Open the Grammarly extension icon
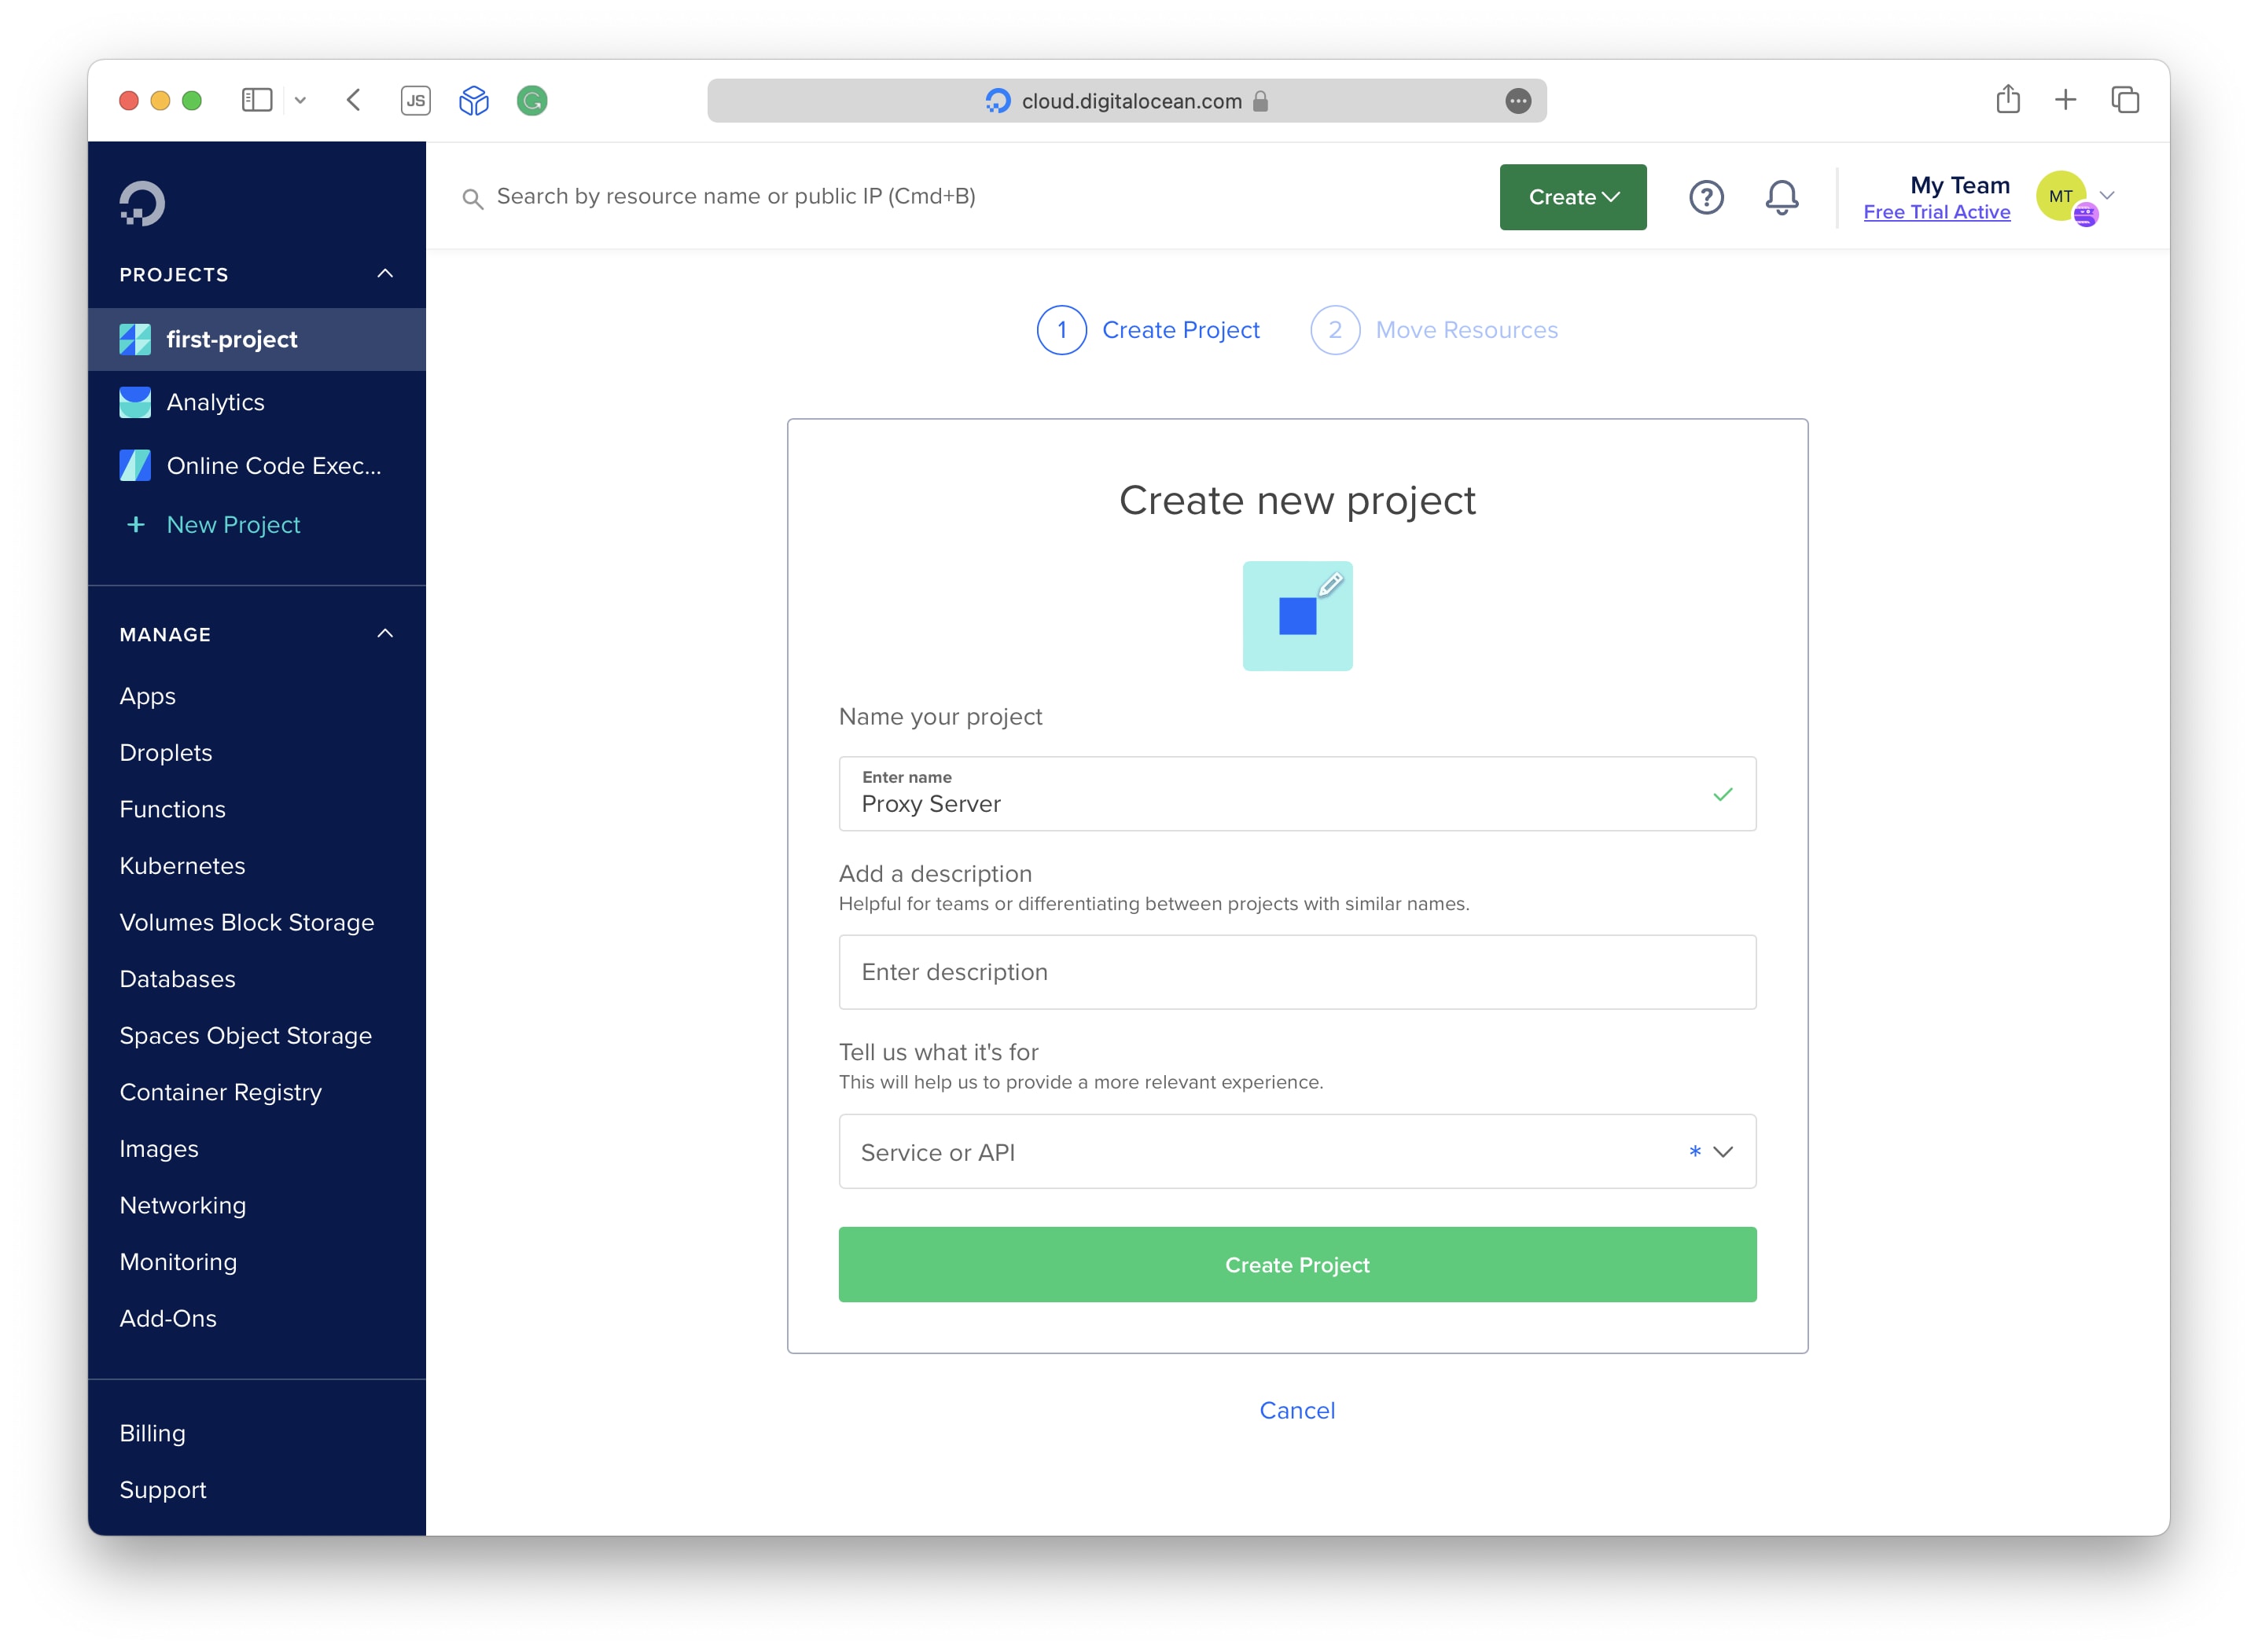The height and width of the screenshot is (1652, 2258). click(532, 100)
